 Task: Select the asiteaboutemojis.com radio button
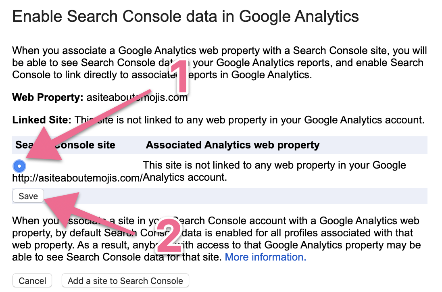coord(20,166)
